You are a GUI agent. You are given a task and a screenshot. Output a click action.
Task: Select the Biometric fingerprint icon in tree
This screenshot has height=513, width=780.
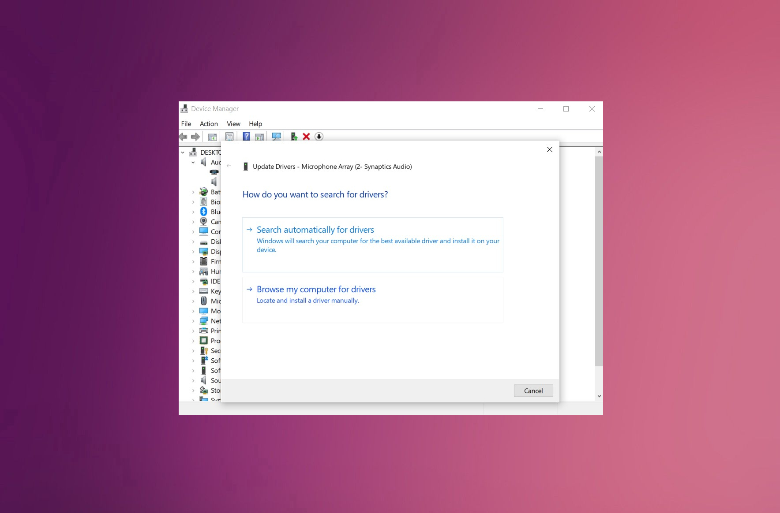203,202
